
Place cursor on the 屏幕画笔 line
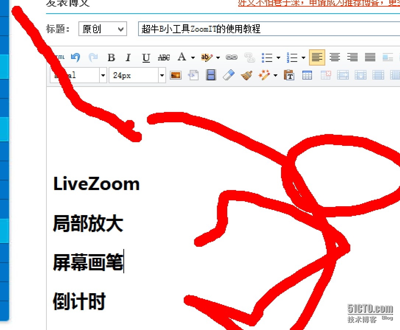click(x=88, y=262)
